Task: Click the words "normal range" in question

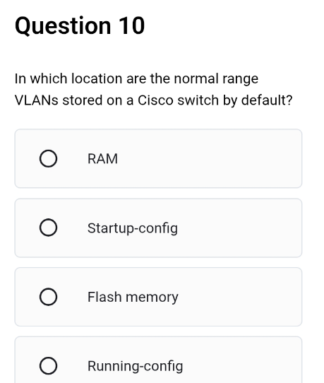Action: [216, 79]
